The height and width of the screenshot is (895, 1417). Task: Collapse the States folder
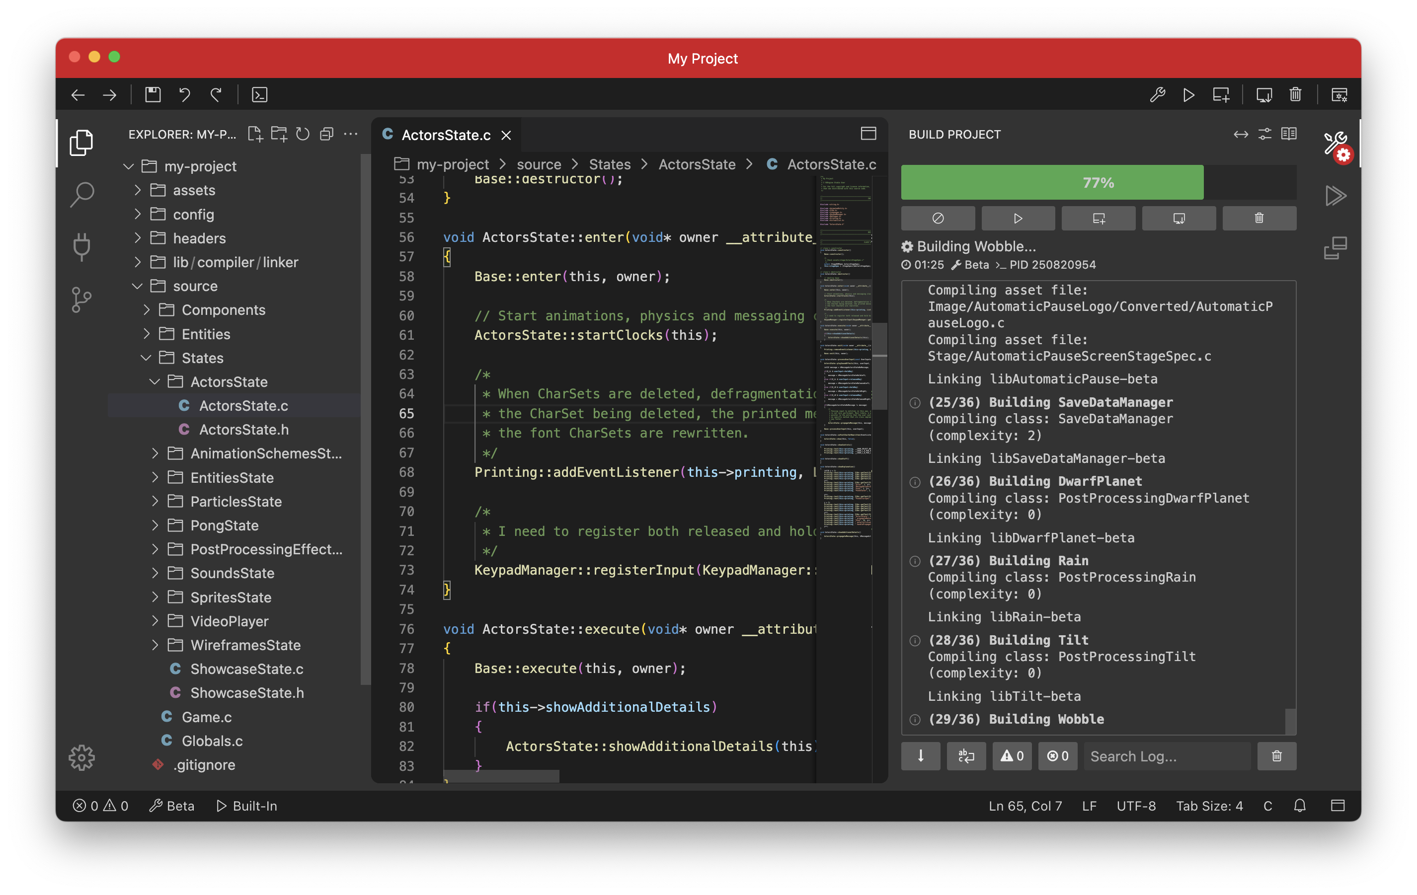[202, 358]
